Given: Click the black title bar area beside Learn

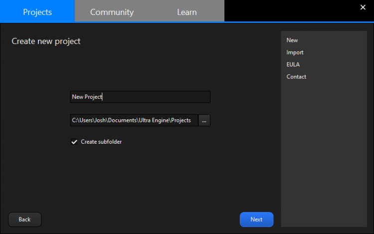Looking at the screenshot, I should point(289,11).
